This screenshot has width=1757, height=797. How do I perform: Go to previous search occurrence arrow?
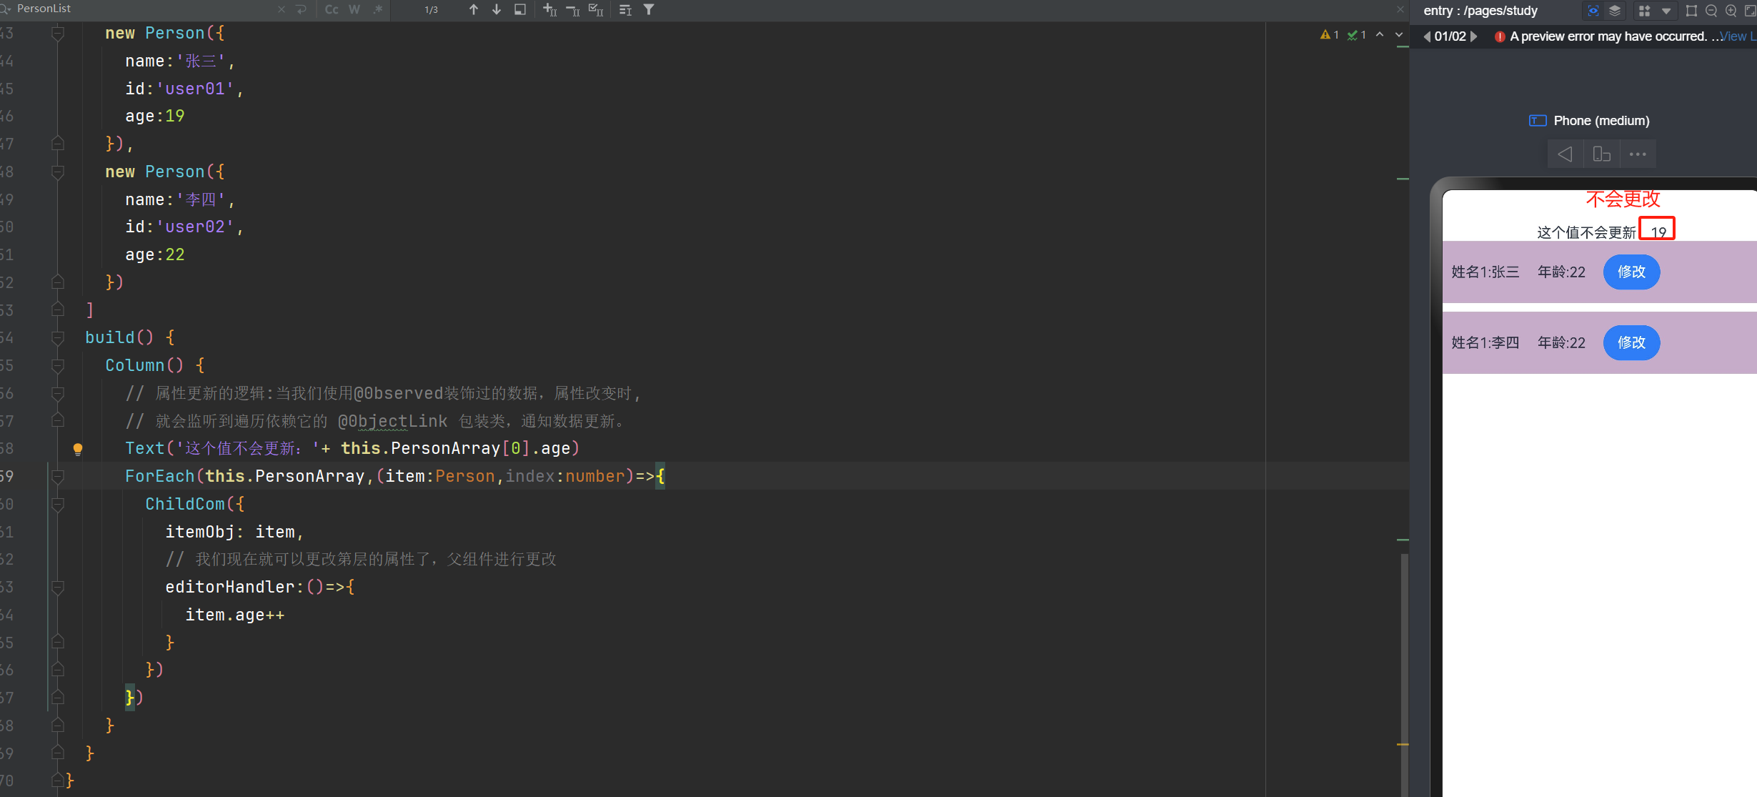coord(473,9)
